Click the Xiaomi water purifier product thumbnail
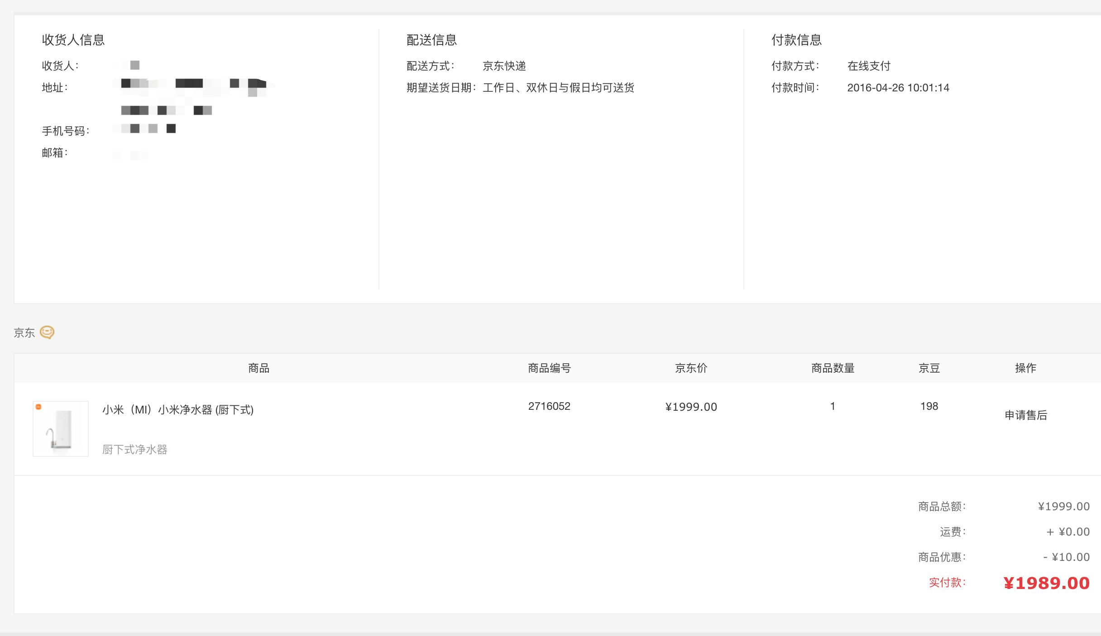The width and height of the screenshot is (1101, 636). [61, 429]
